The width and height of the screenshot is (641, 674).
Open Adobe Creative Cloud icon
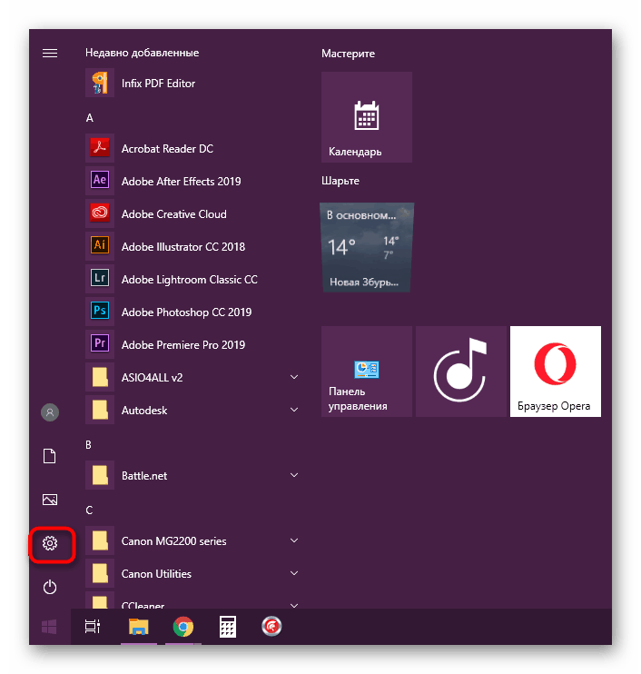[100, 213]
